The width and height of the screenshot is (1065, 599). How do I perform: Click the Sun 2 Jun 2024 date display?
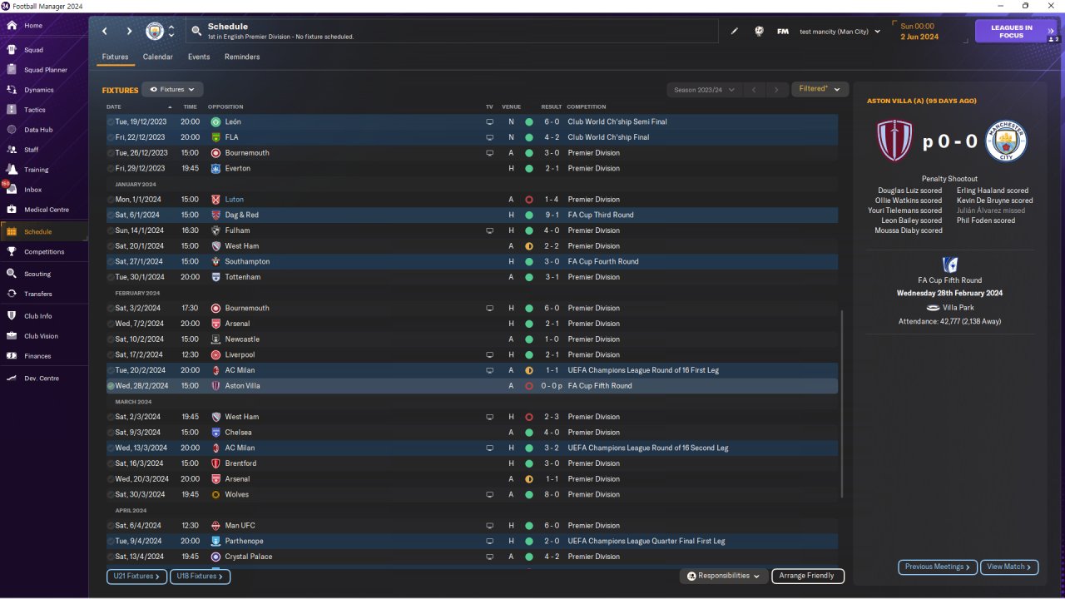(x=919, y=32)
